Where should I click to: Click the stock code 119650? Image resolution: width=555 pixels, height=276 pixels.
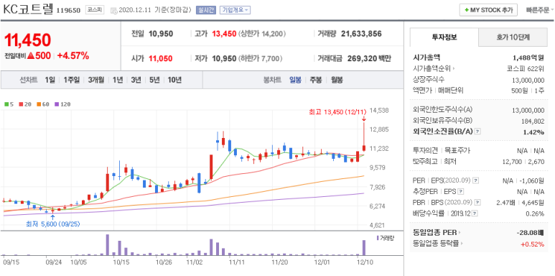click(x=68, y=11)
